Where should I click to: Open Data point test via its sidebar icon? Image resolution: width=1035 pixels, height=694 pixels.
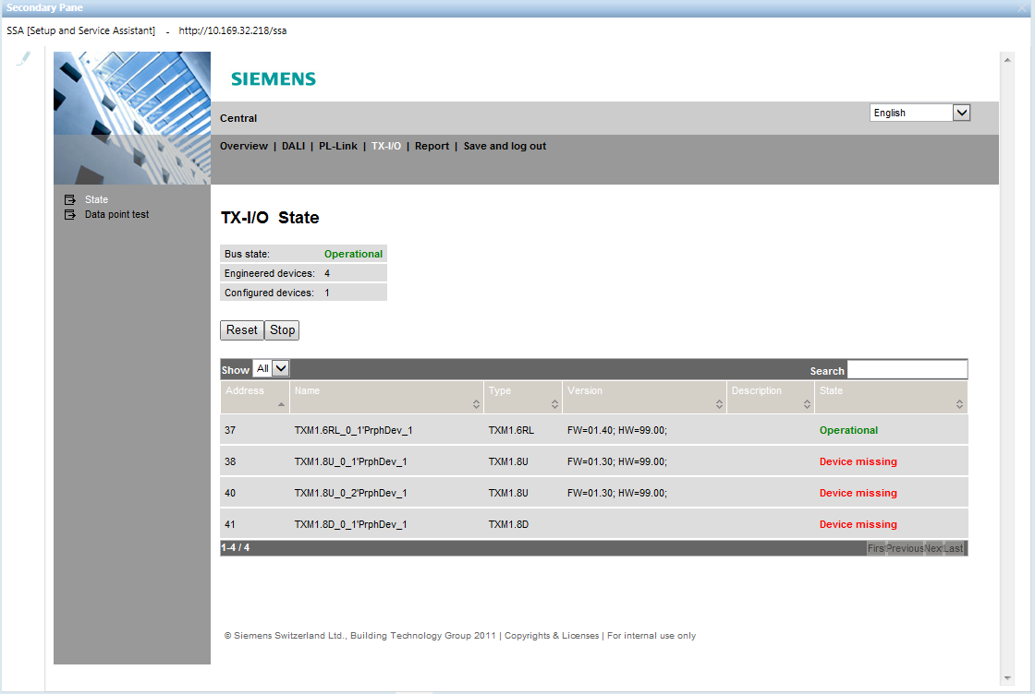[70, 214]
